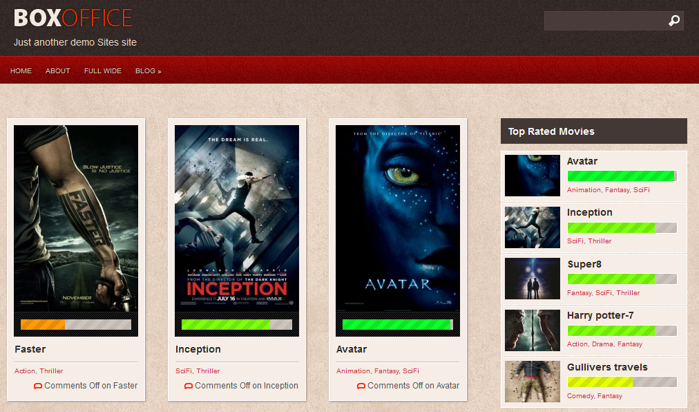
Task: Click the Inception title in Top Rated Movies
Action: pyautogui.click(x=589, y=212)
